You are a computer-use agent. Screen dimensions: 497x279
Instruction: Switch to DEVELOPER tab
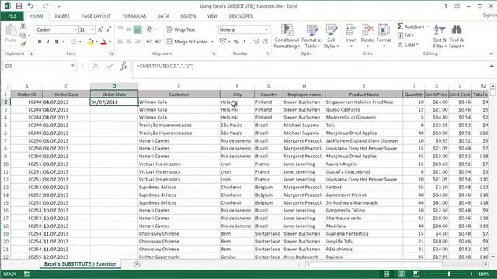(x=241, y=15)
